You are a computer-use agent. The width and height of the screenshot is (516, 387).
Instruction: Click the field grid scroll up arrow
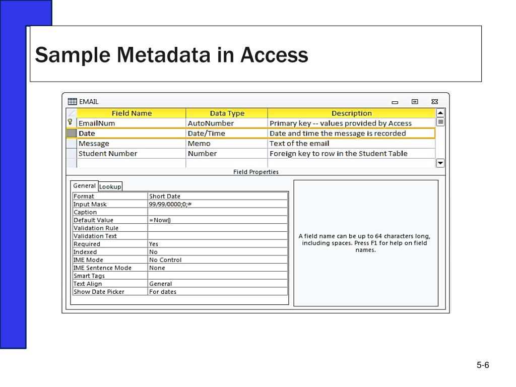coord(440,113)
